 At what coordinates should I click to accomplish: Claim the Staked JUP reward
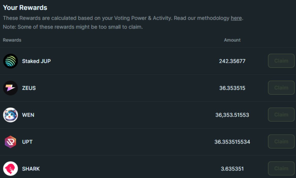[x=281, y=61]
